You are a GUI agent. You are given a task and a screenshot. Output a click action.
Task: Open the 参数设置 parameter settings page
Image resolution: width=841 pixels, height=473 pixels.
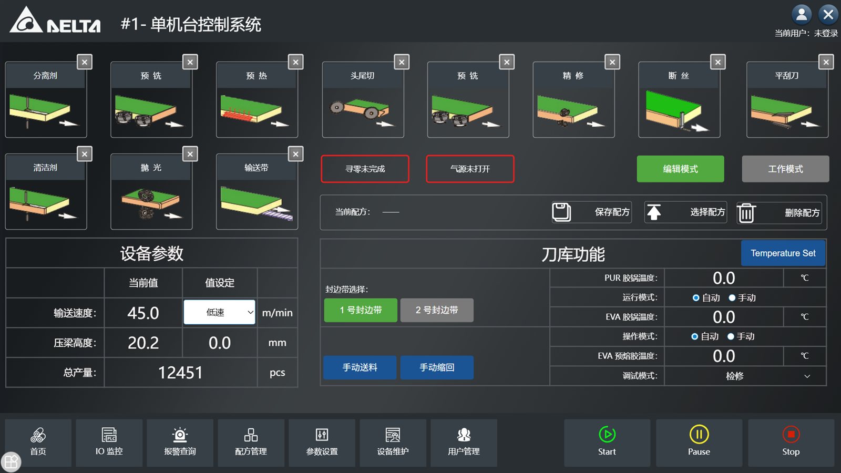pyautogui.click(x=322, y=443)
